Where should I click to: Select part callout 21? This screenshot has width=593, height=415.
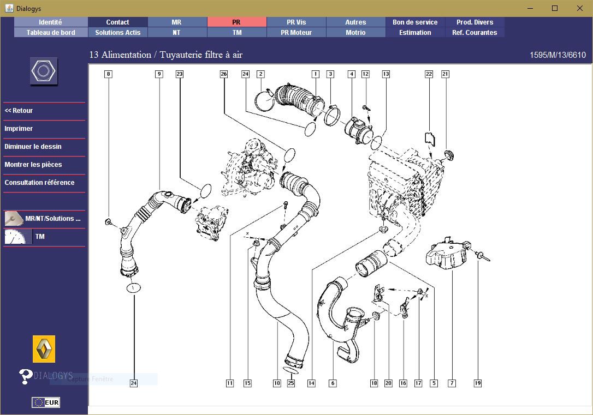pos(446,74)
